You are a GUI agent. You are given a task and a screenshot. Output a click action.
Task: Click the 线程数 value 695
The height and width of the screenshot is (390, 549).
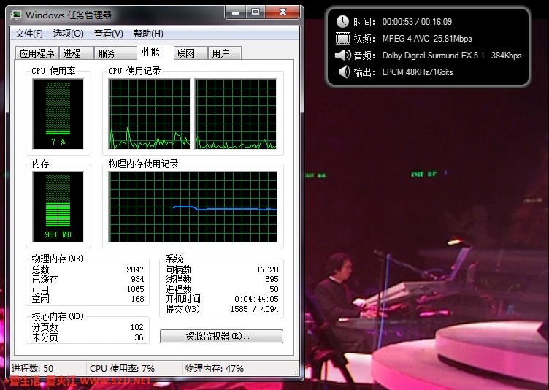click(x=272, y=279)
